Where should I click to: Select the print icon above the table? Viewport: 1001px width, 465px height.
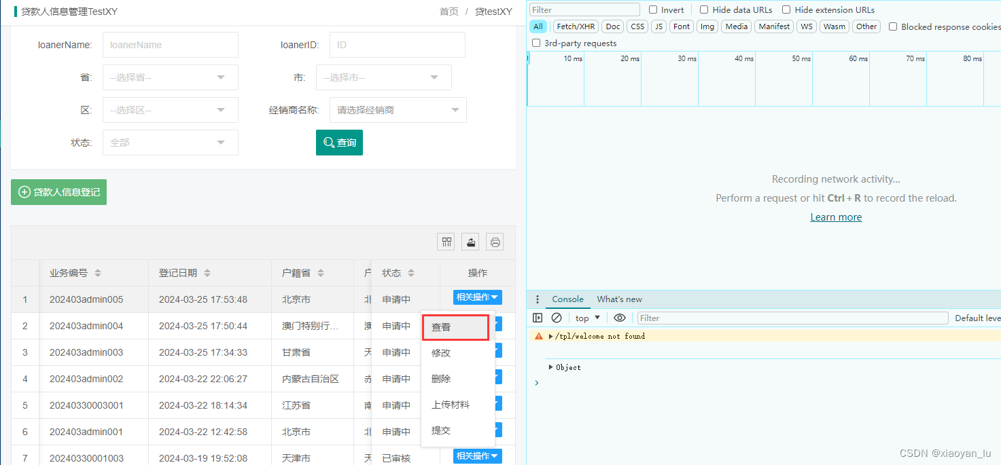pyautogui.click(x=495, y=242)
